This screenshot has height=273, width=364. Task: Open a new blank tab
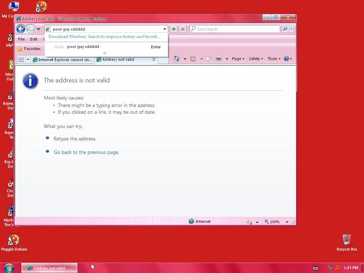[x=163, y=60]
